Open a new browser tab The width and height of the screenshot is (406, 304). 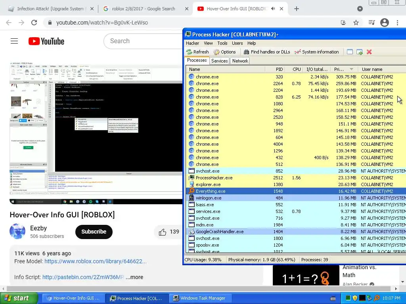click(x=297, y=9)
